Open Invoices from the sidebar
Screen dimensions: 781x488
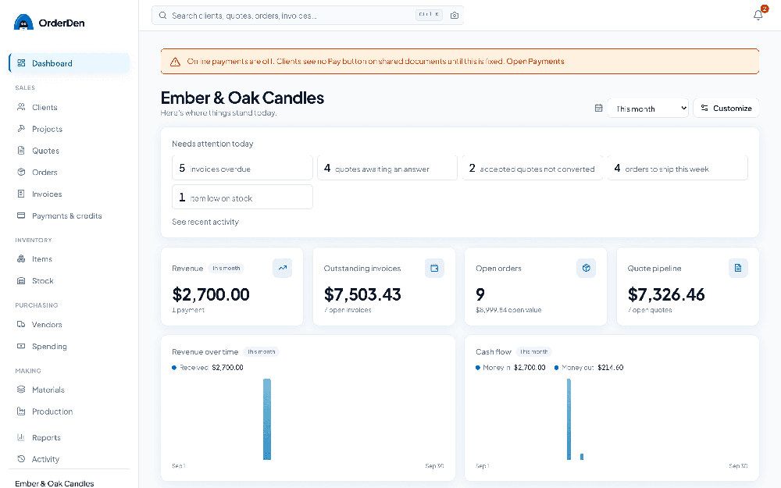(x=70, y=194)
